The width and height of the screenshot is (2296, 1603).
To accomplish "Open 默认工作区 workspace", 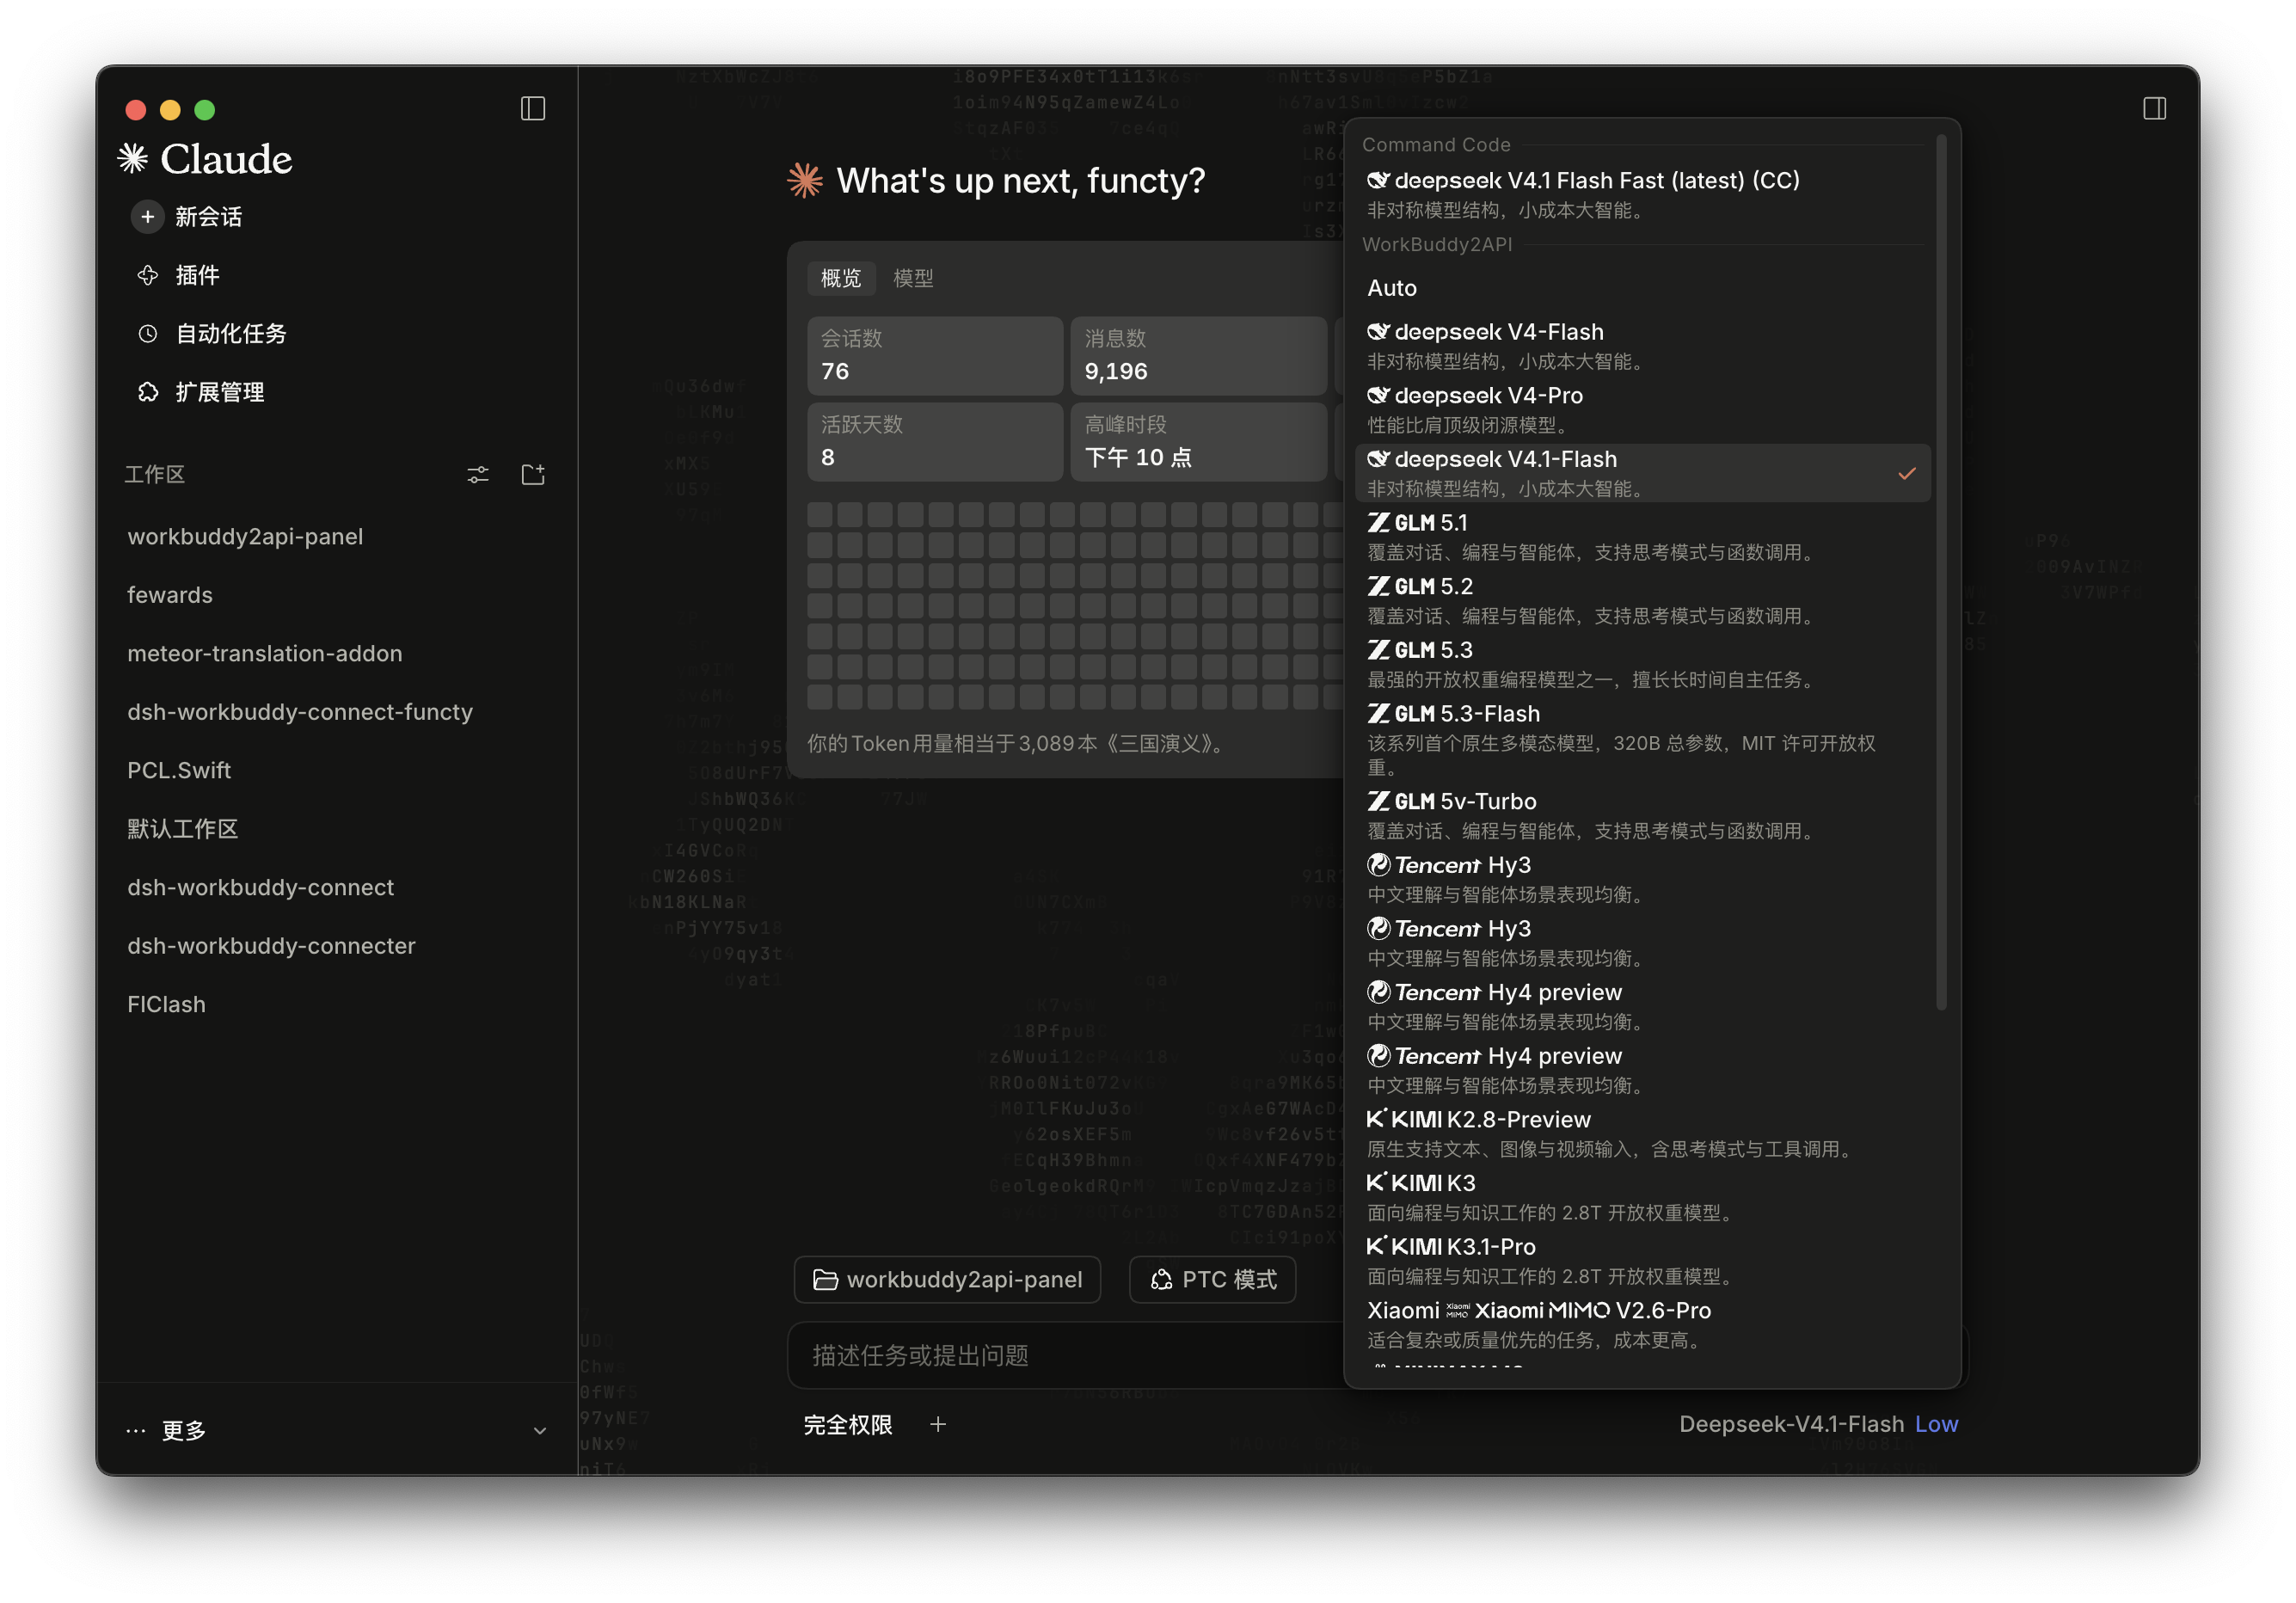I will pos(183,828).
